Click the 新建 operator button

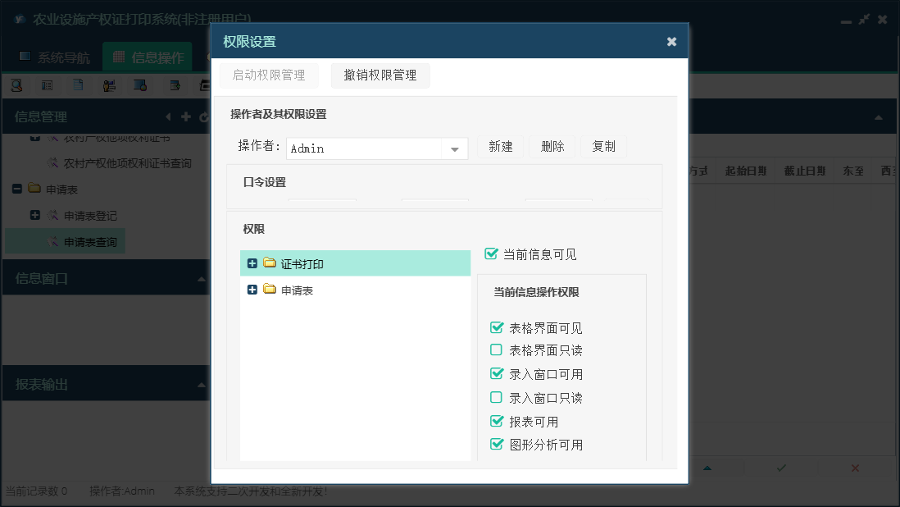click(500, 147)
